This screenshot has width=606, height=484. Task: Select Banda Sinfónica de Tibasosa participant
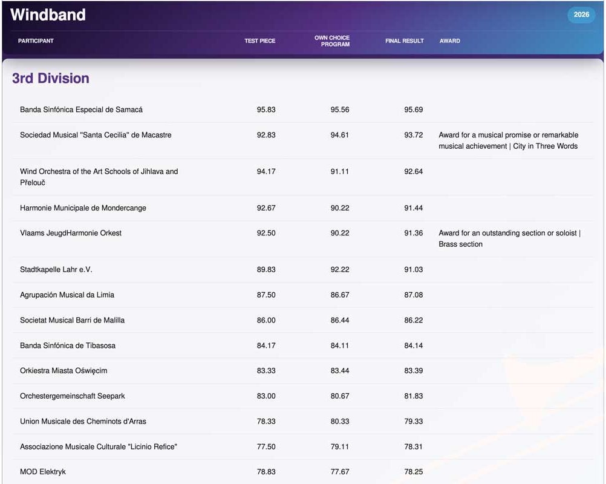tap(68, 345)
